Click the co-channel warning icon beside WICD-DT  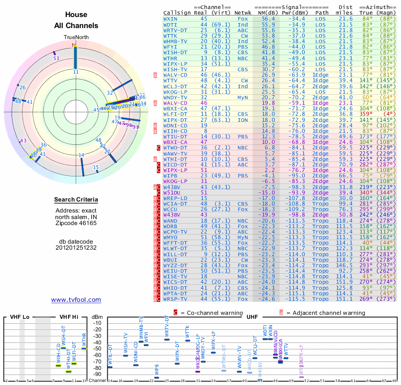(158, 164)
